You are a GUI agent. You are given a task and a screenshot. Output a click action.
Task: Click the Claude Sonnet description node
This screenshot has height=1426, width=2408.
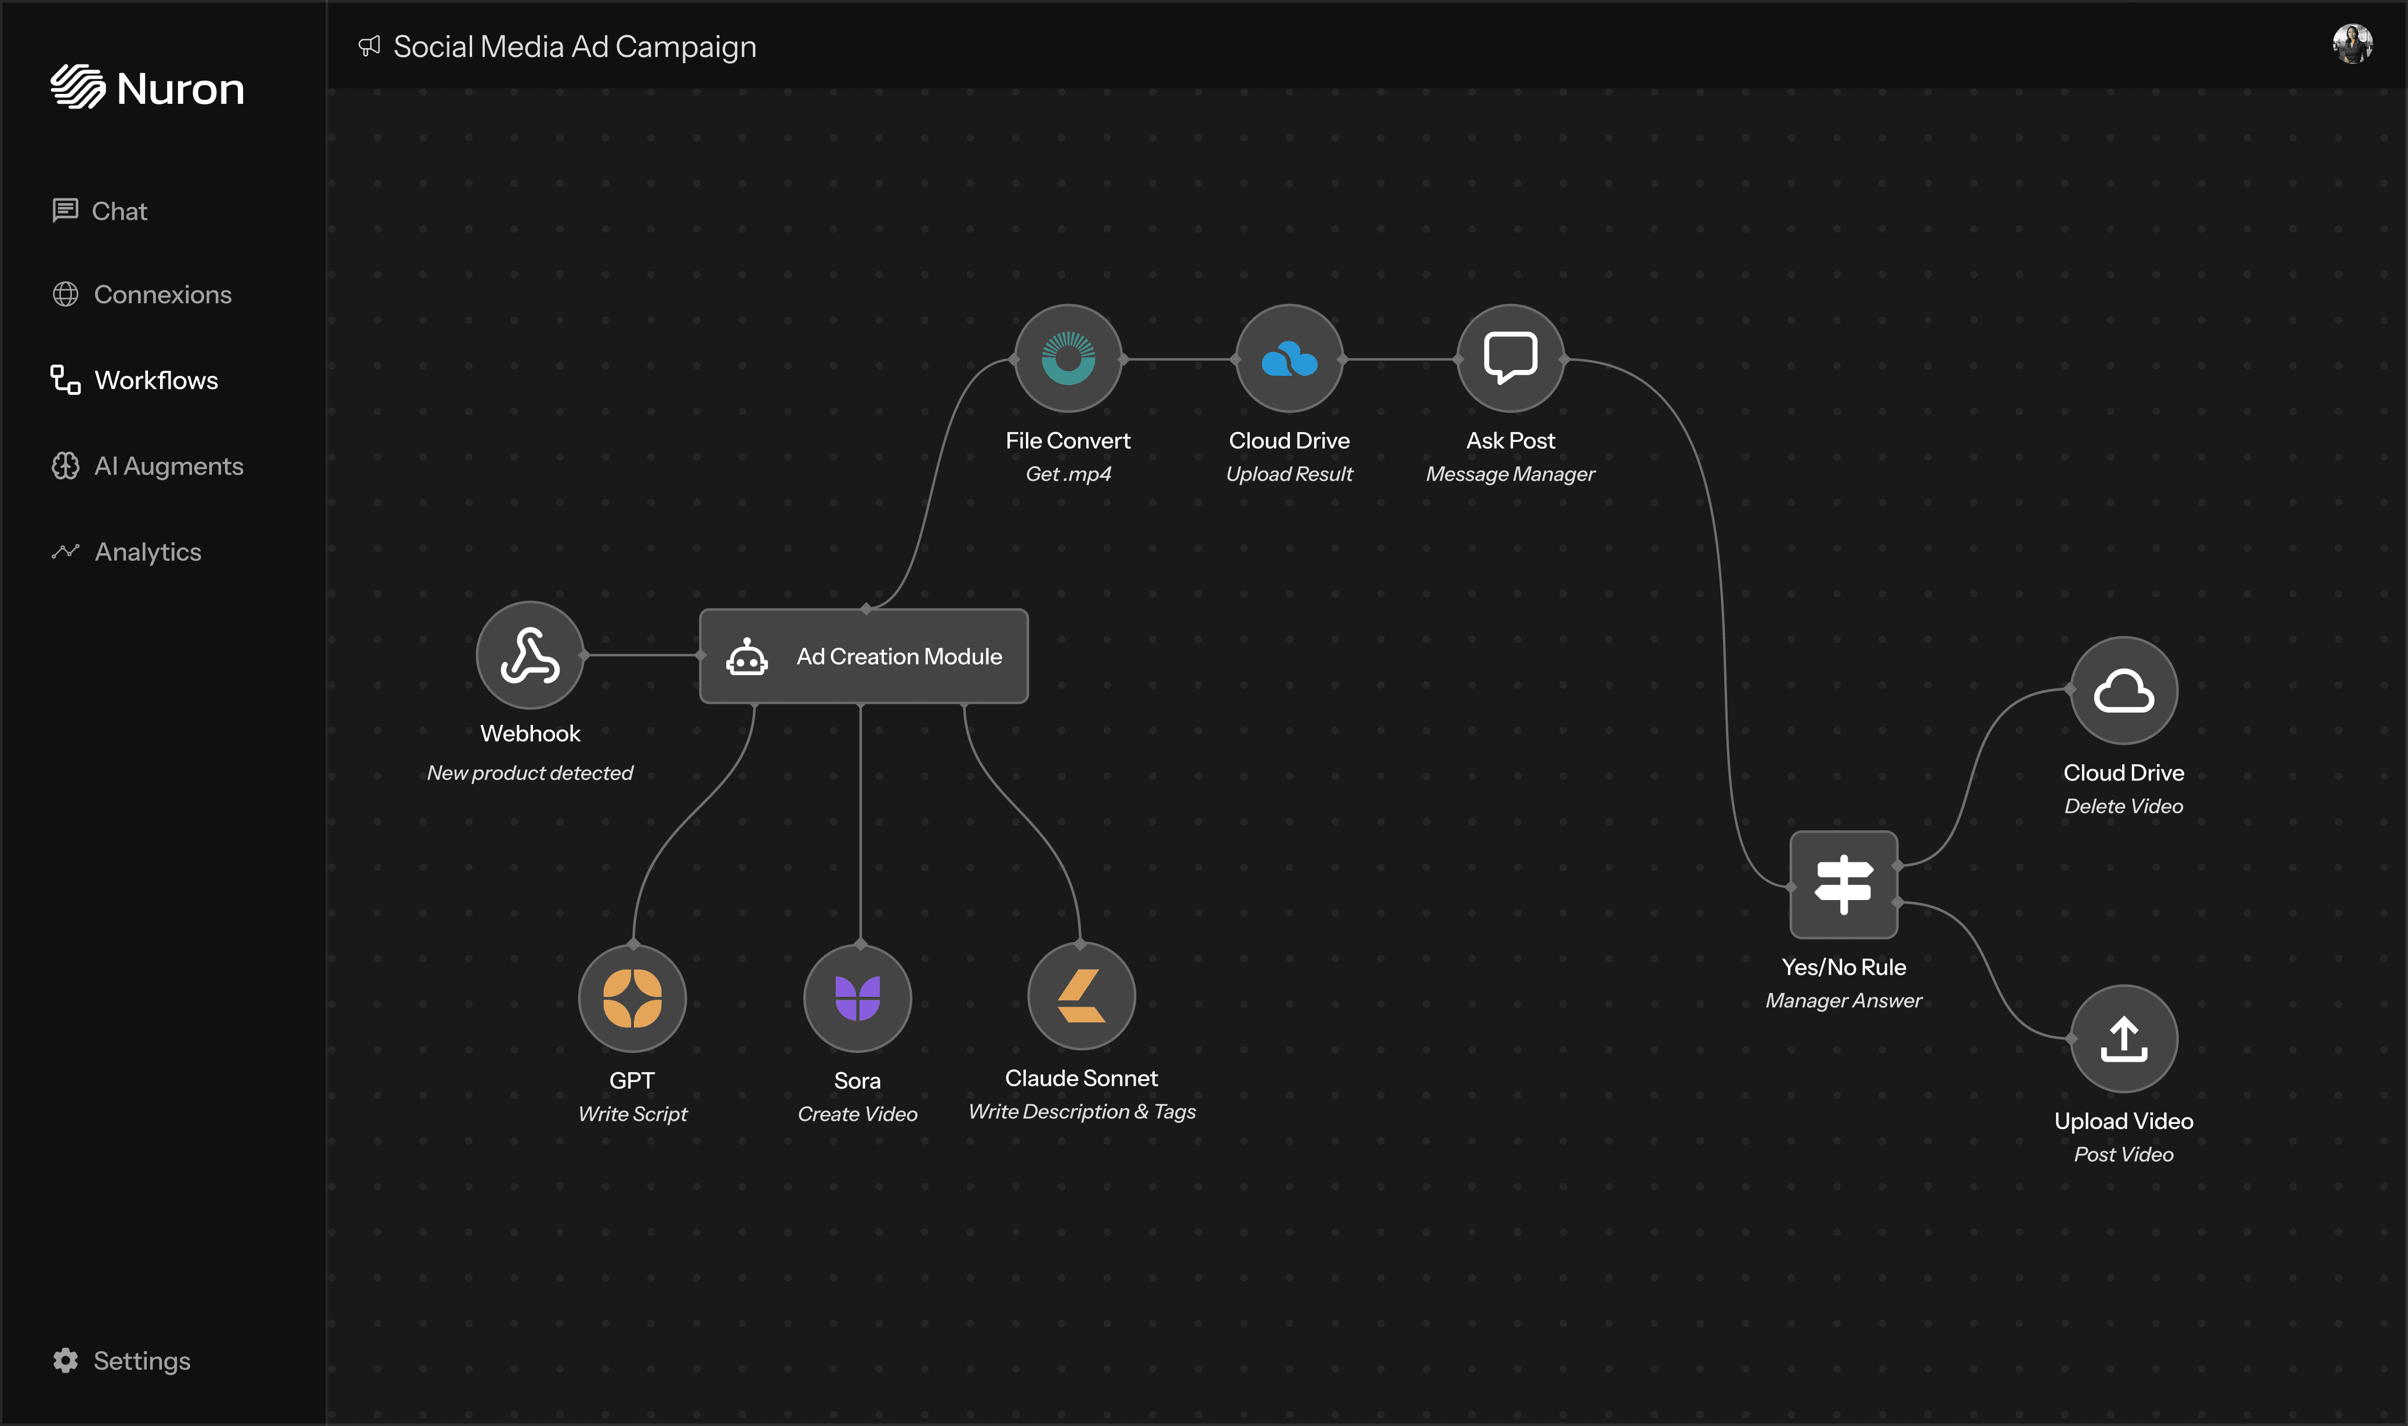pos(1081,996)
